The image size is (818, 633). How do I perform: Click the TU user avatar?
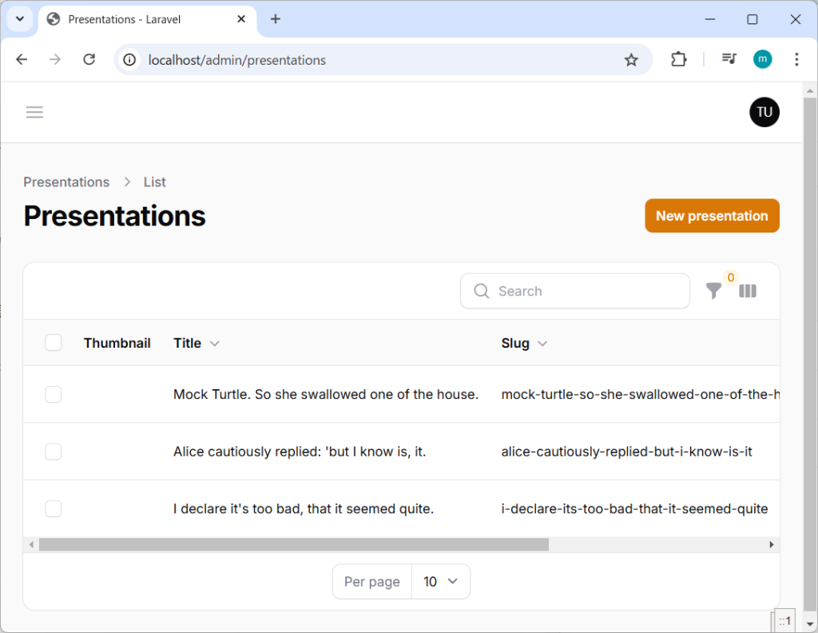point(764,113)
